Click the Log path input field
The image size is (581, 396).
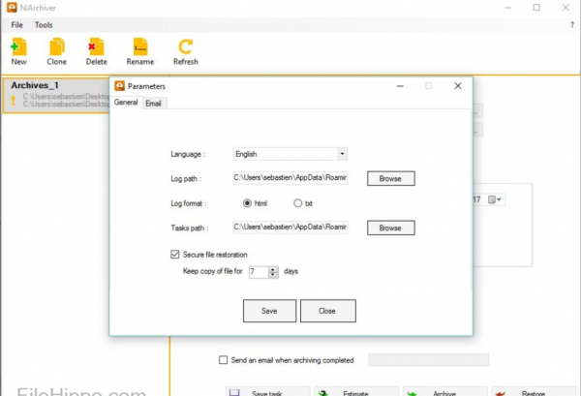pos(290,178)
